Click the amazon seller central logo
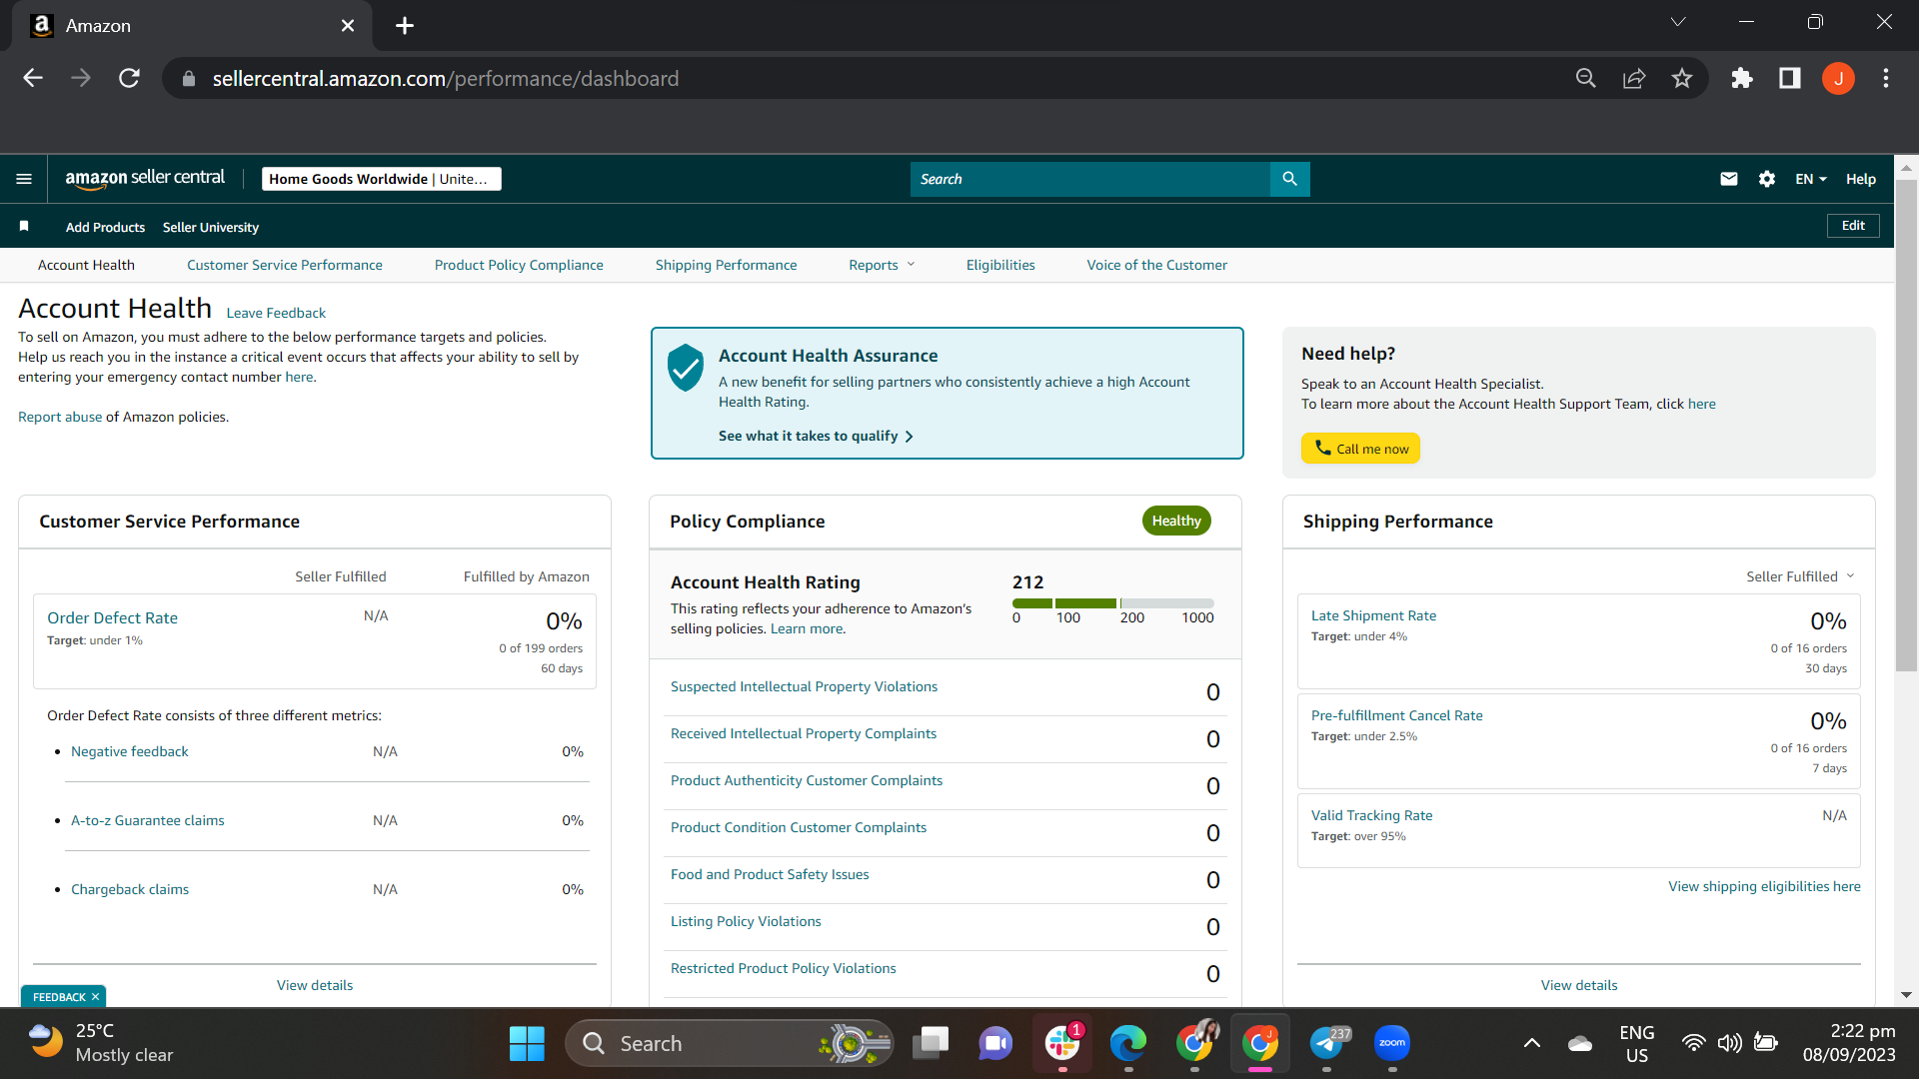The height and width of the screenshot is (1079, 1919). (145, 179)
